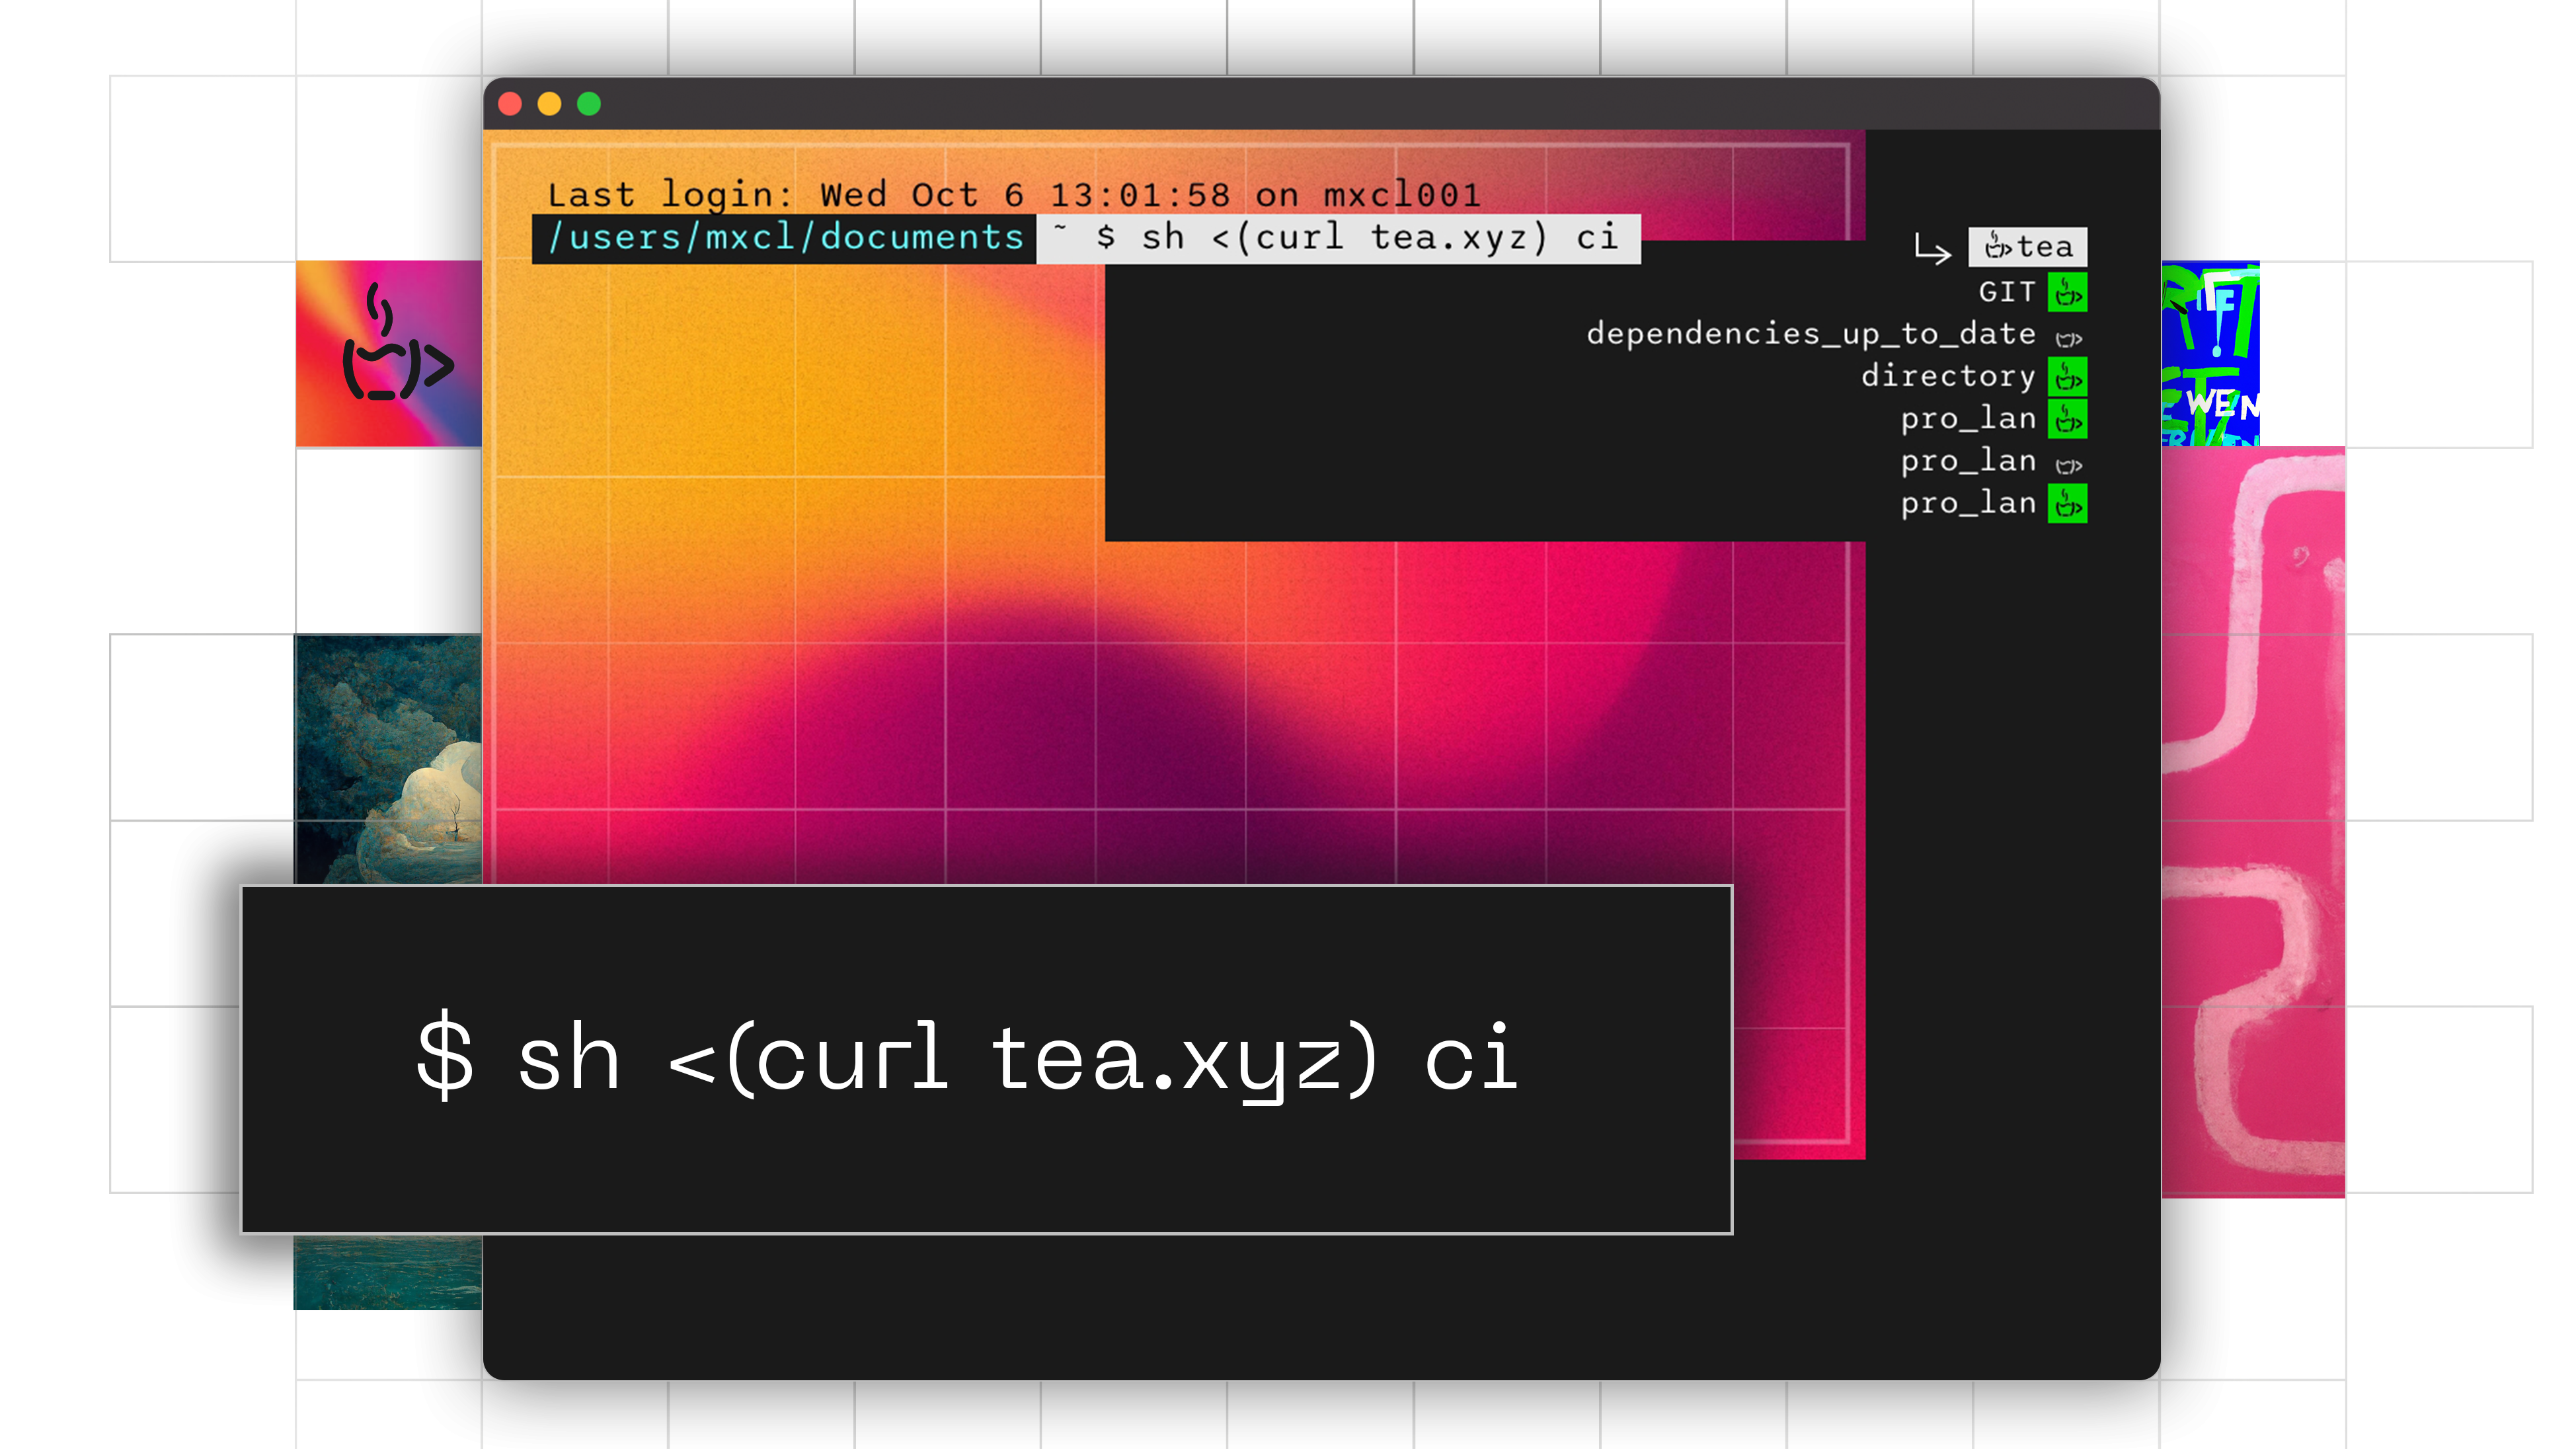The height and width of the screenshot is (1449, 2576).
Task: Select the dependencies_up_to_date label
Action: pos(1811,334)
